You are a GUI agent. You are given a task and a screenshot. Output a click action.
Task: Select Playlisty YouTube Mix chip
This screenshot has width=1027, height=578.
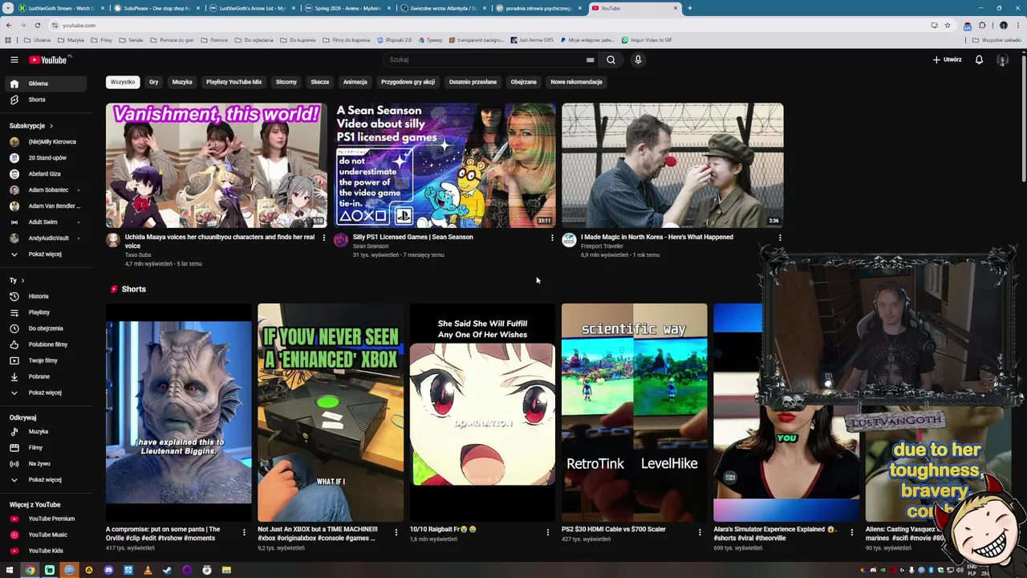tap(233, 82)
